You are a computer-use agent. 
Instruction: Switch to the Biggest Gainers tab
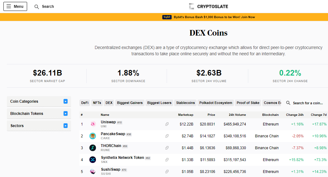130,103
